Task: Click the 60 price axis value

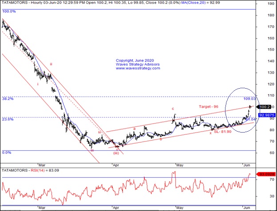Action: [x=272, y=153]
